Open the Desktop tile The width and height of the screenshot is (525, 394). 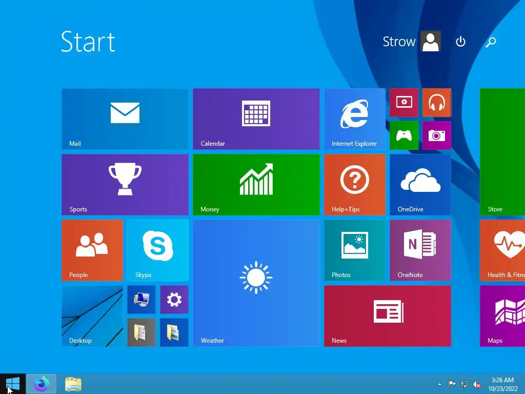92,316
